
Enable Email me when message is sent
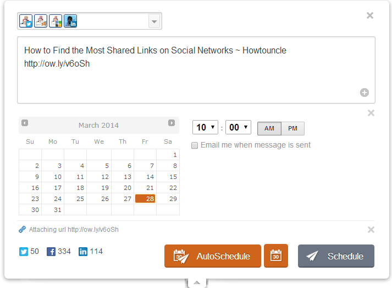point(195,145)
